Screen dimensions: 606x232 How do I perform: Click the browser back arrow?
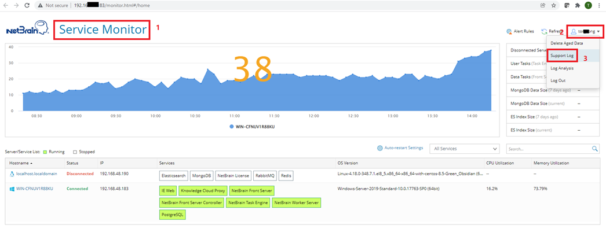point(6,5)
